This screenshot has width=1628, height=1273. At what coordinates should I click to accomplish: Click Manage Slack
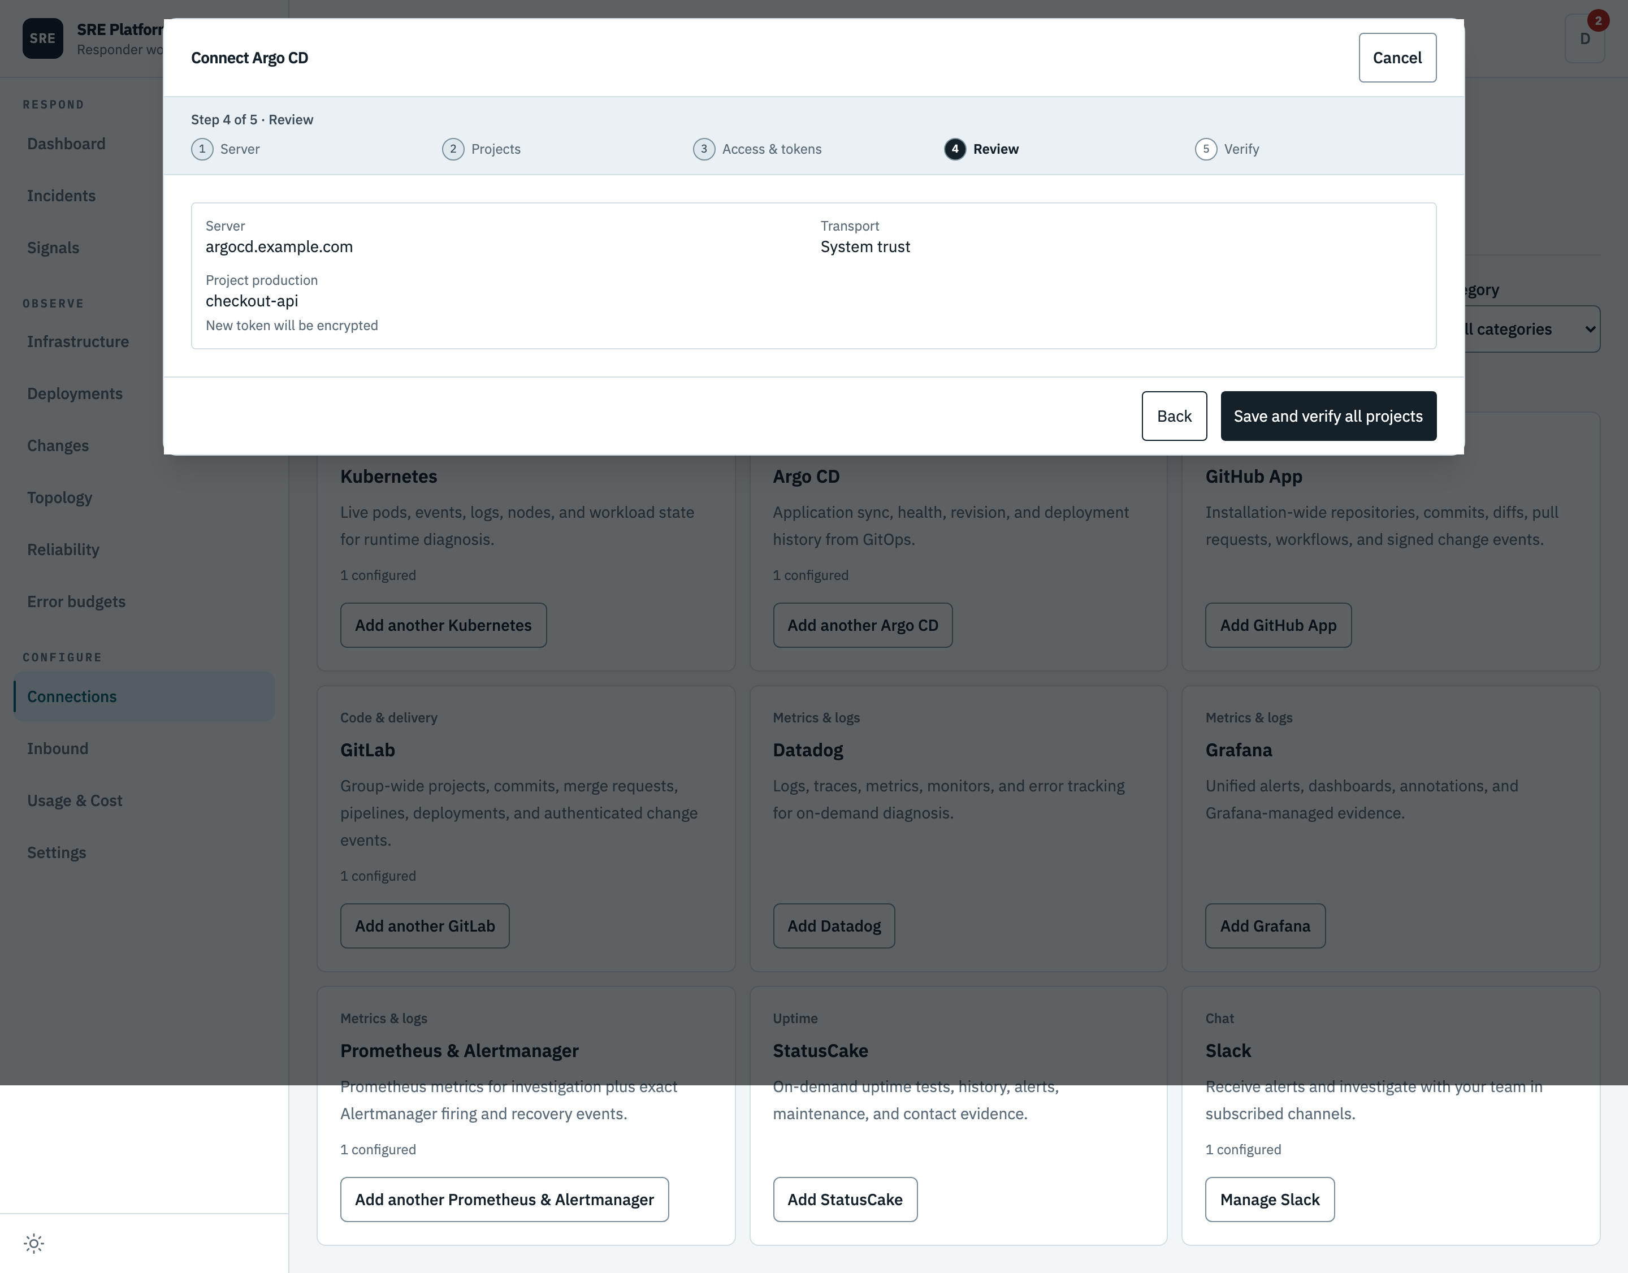coord(1270,1200)
